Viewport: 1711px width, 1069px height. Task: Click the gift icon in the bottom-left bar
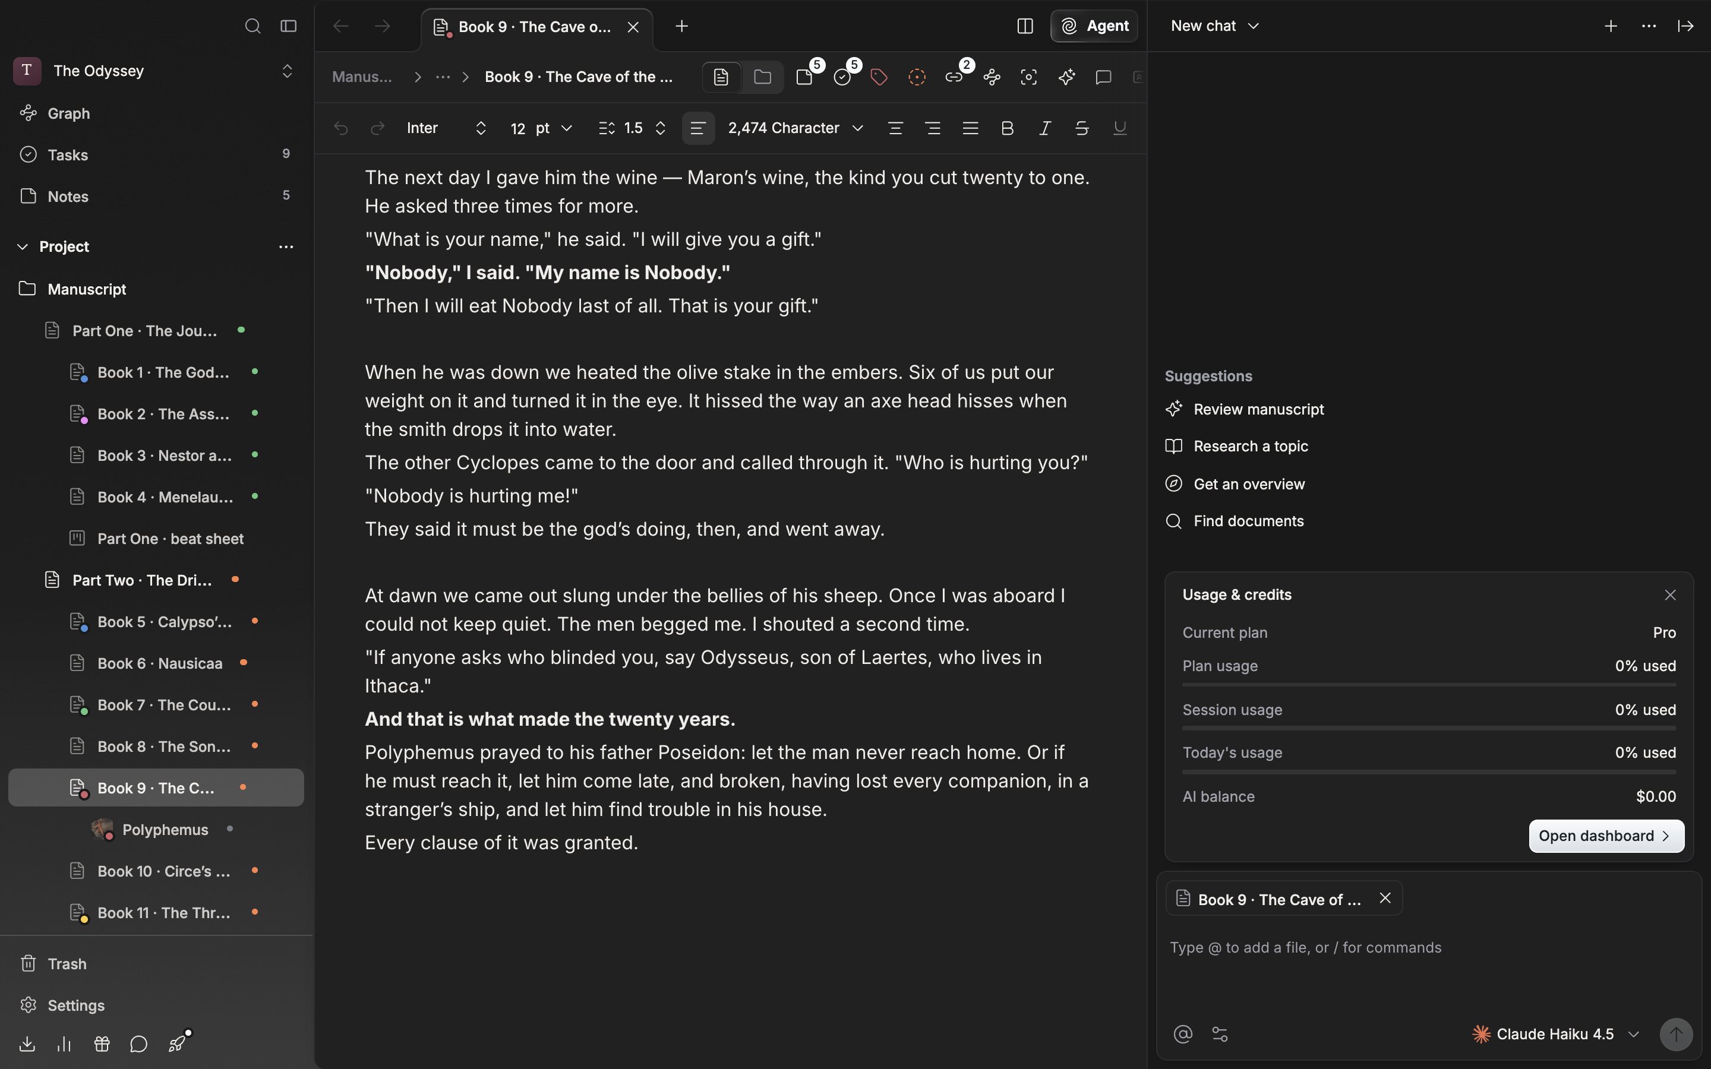(102, 1043)
